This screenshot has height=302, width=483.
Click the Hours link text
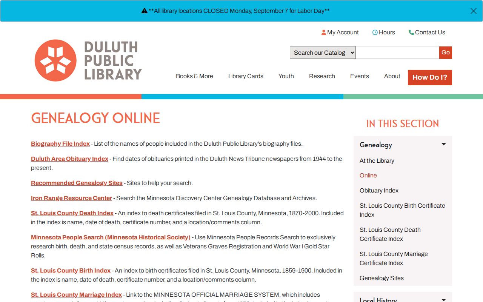click(387, 32)
